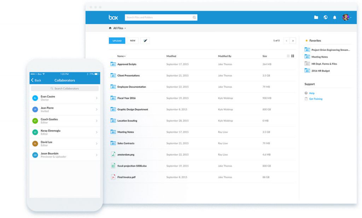Select the pencil icon beside the NEW button
The image size is (362, 218).
[x=145, y=40]
